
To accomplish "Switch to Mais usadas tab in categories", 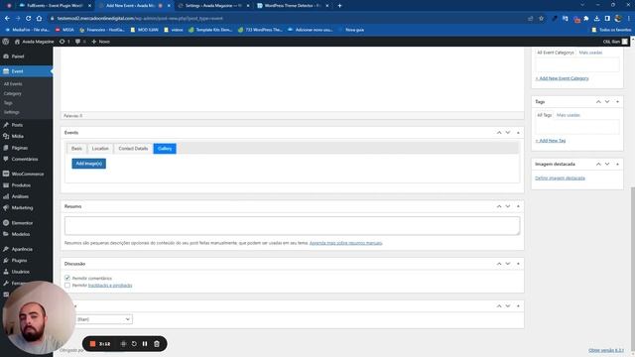I will 590,53.
